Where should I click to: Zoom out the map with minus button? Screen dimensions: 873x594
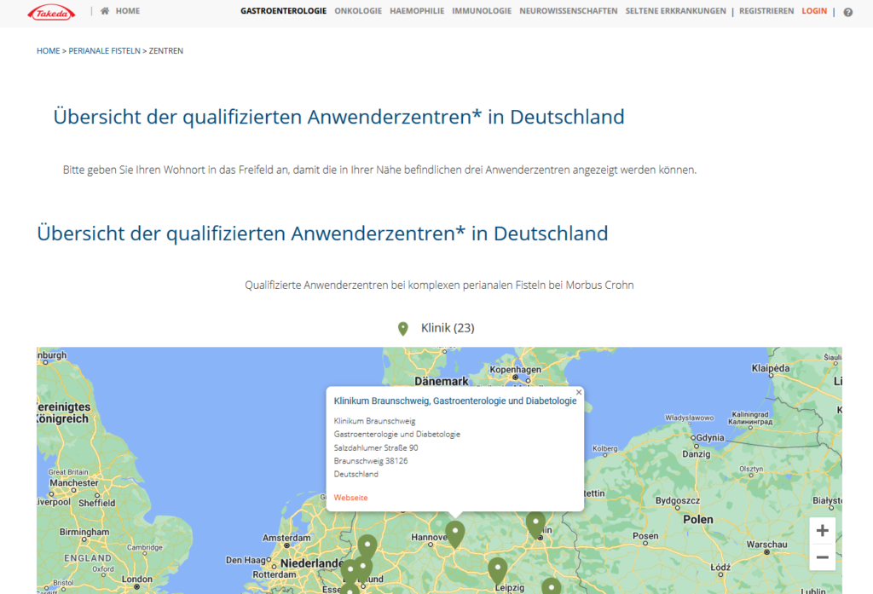point(822,557)
